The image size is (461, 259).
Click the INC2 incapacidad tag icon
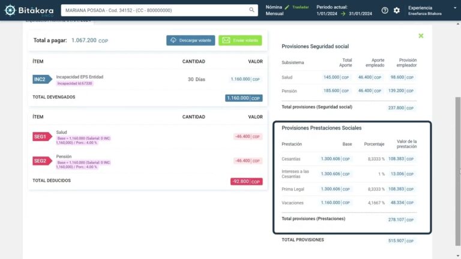click(x=43, y=79)
